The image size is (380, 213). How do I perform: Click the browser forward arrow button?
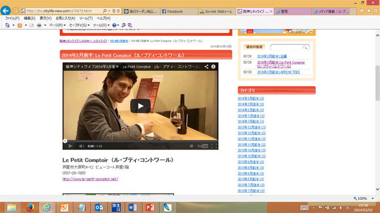point(15,11)
